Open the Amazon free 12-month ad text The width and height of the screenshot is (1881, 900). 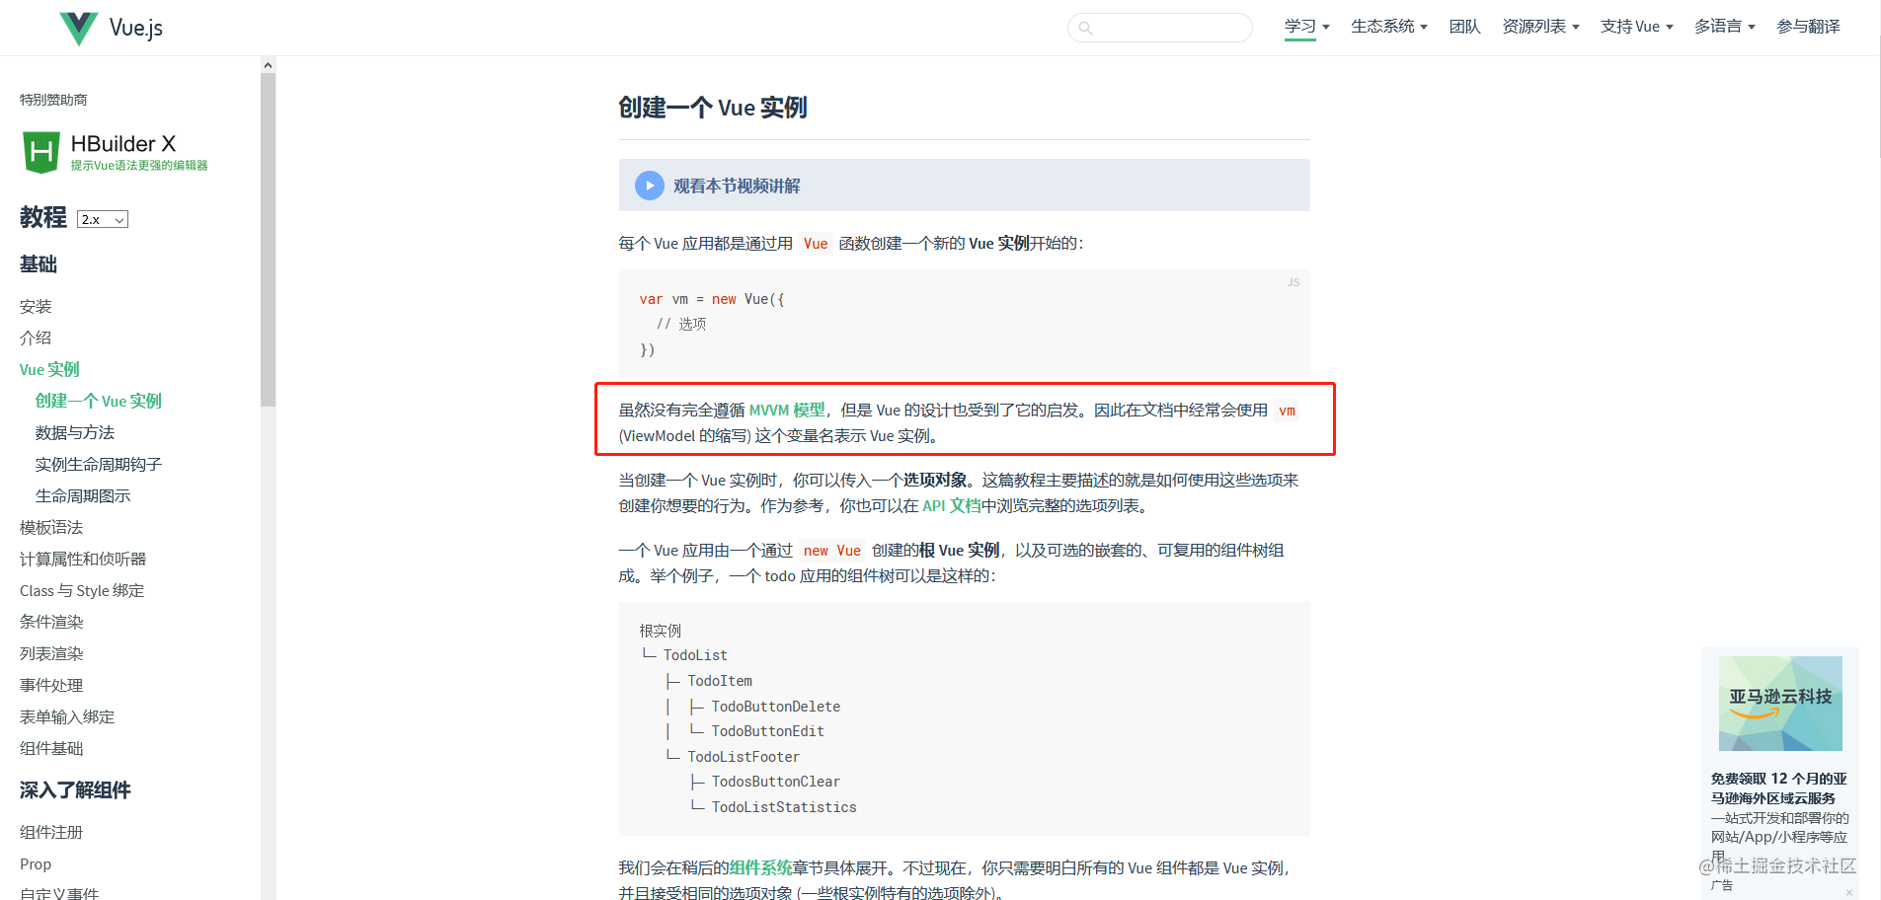point(1779,788)
